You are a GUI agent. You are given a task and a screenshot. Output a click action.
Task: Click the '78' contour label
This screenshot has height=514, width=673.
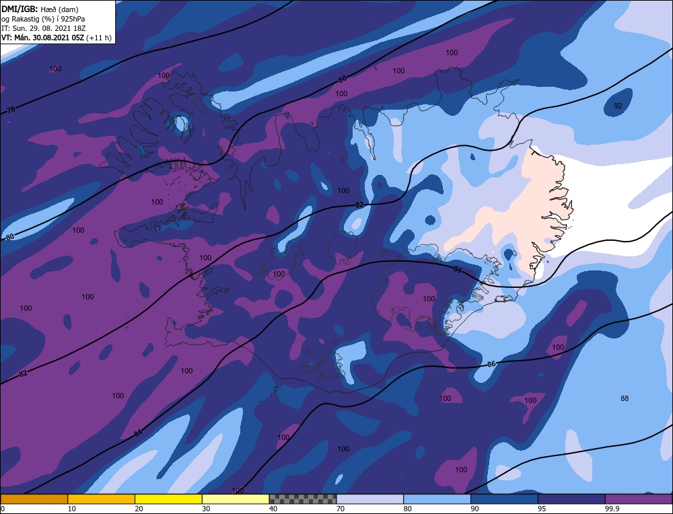[11, 110]
